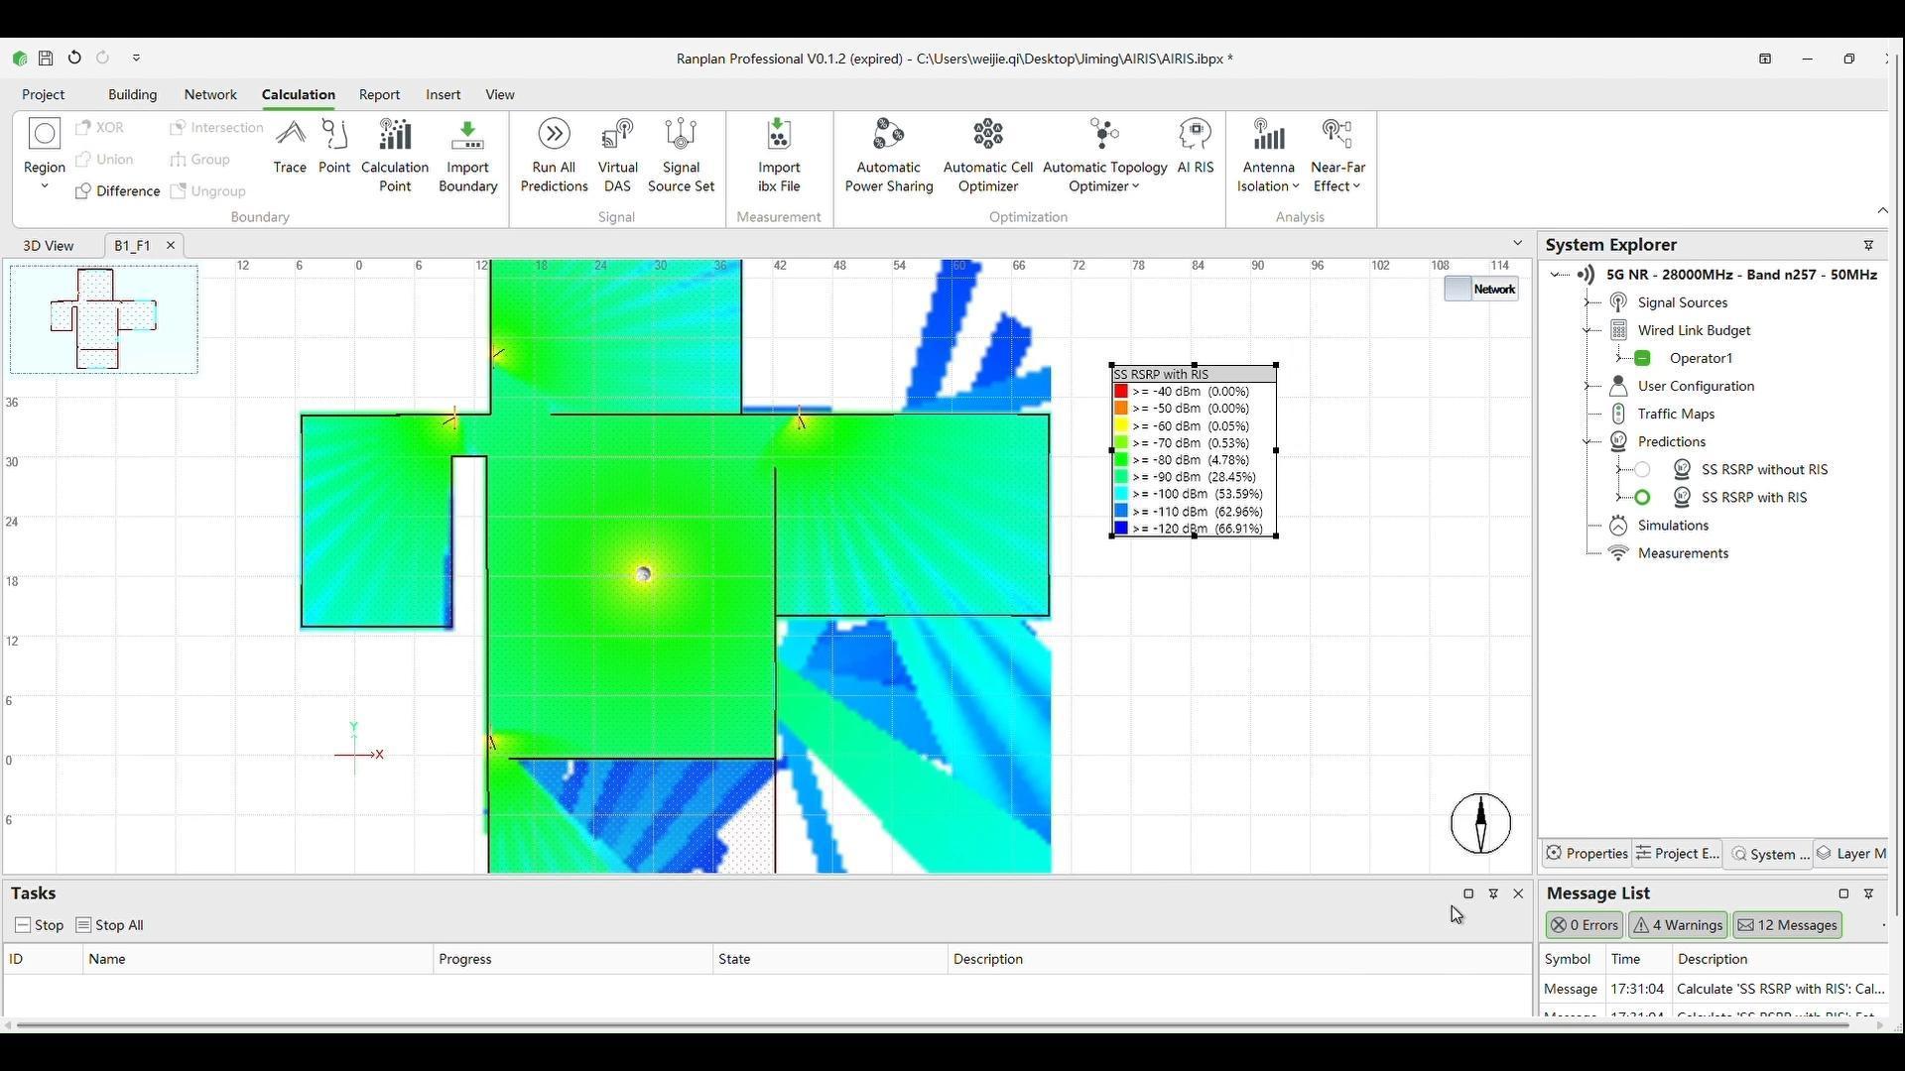Toggle SS RSRP with RIS prediction display
Viewport: 1905px width, 1071px height.
(1642, 498)
